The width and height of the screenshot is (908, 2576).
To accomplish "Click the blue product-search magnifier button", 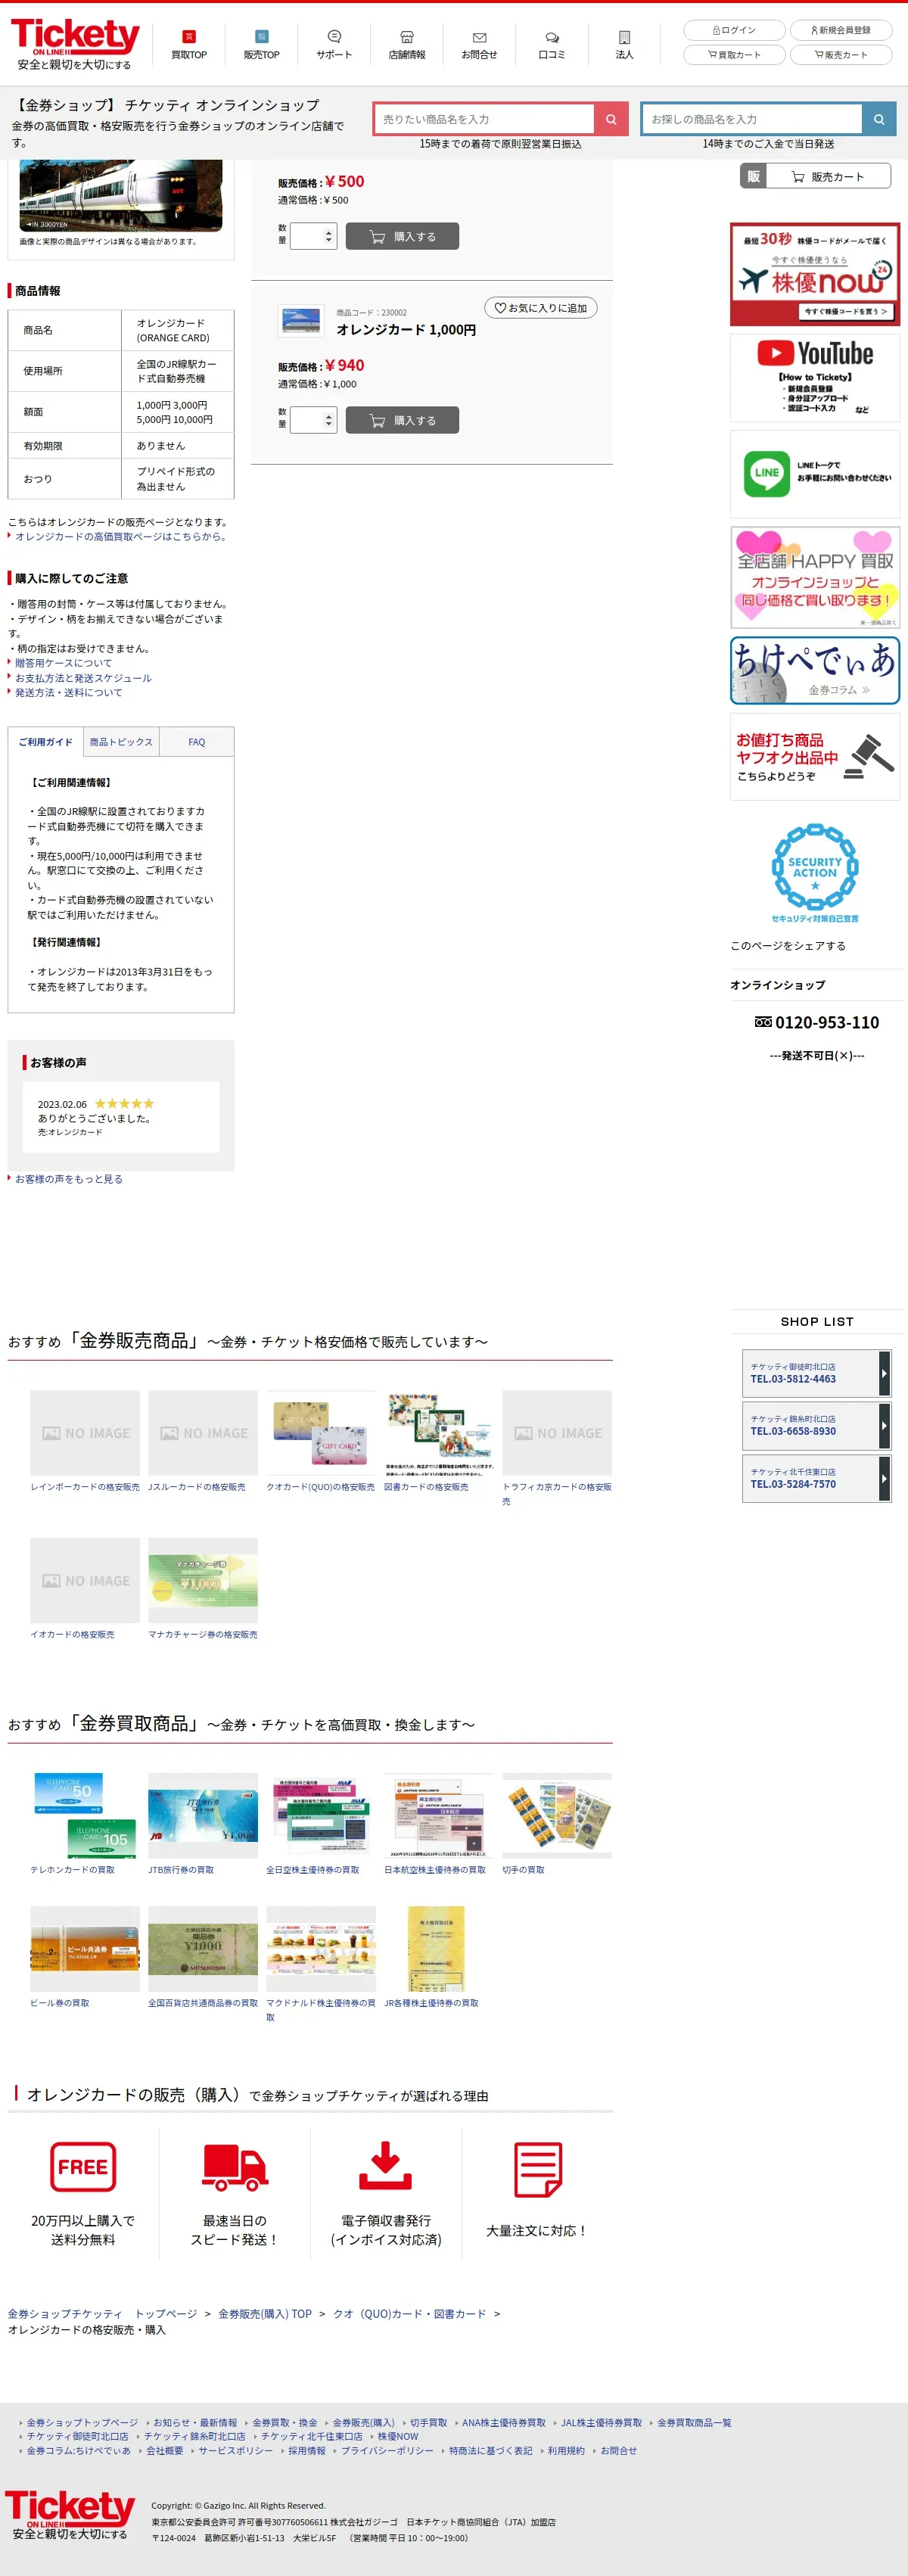I will coord(879,119).
